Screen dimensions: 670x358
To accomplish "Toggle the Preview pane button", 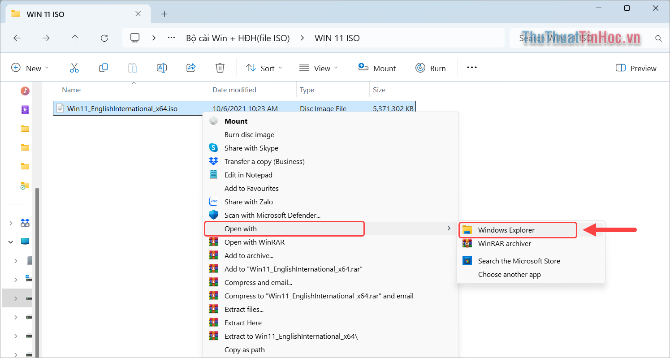I will 636,68.
